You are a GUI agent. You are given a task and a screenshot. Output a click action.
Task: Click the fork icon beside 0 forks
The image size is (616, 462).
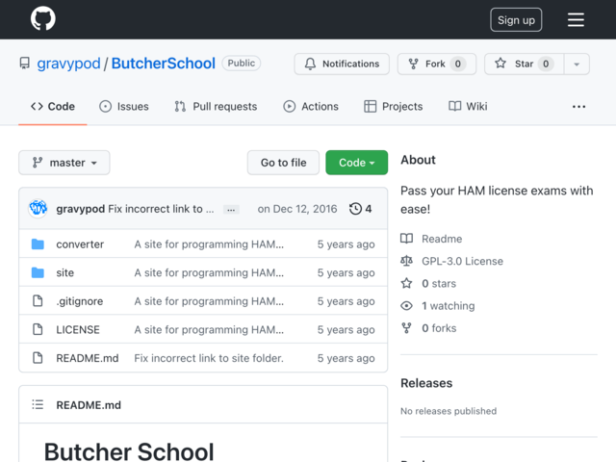pyautogui.click(x=406, y=328)
